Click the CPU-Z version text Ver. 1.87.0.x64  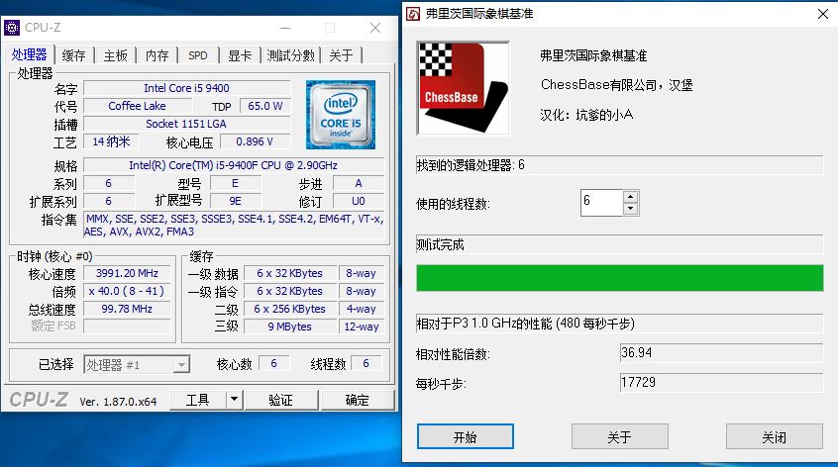click(118, 402)
